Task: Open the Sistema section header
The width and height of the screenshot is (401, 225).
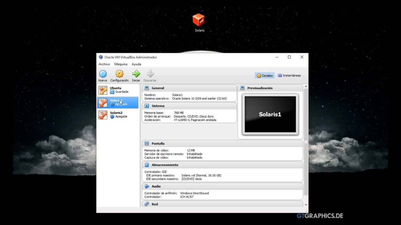Action: pyautogui.click(x=189, y=106)
